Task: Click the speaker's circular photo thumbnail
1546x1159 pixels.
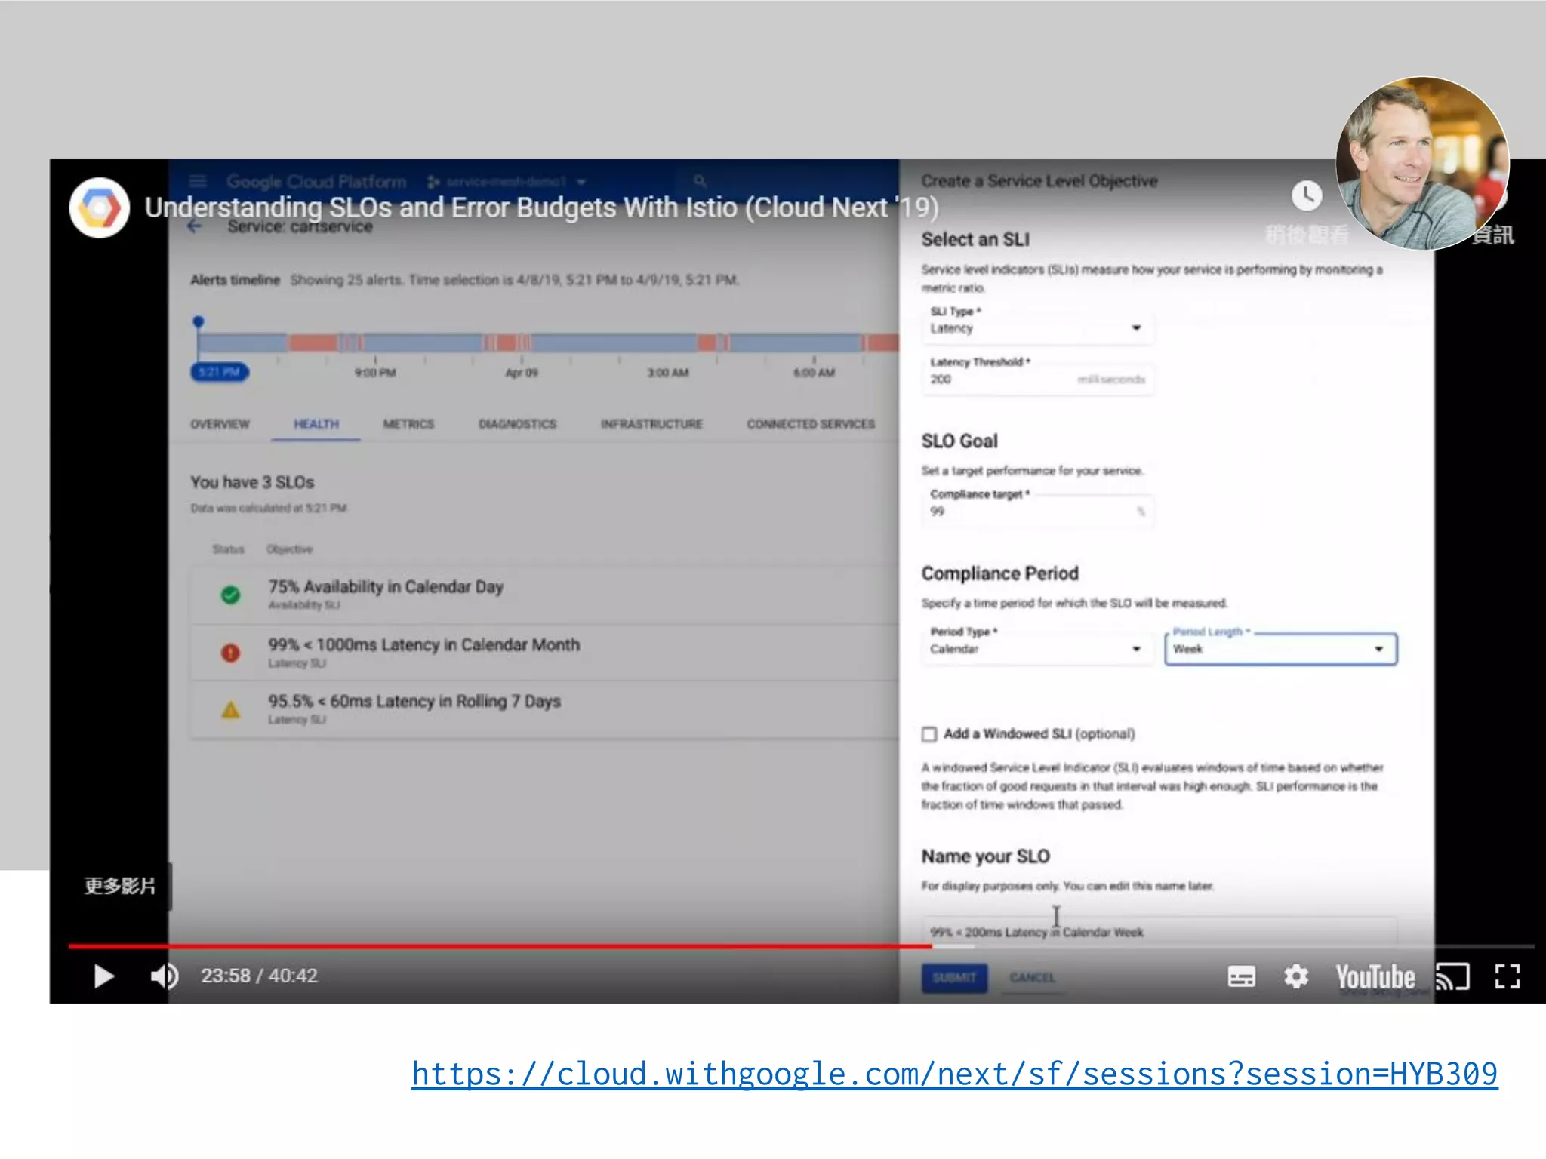Action: [x=1422, y=163]
